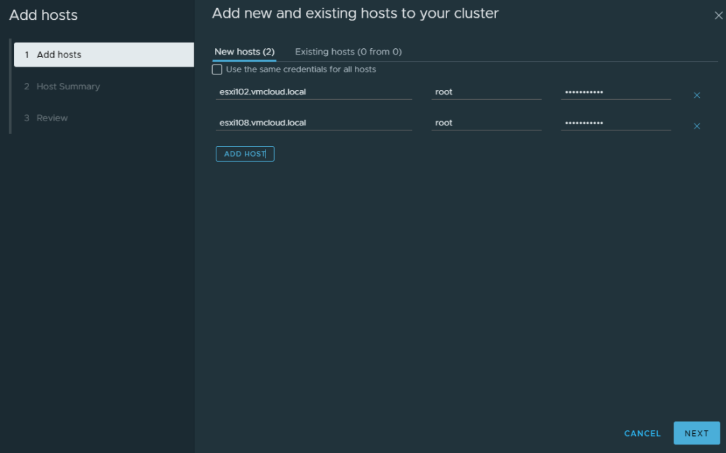Click the password field for esxi108
This screenshot has width=726, height=453.
coord(615,123)
